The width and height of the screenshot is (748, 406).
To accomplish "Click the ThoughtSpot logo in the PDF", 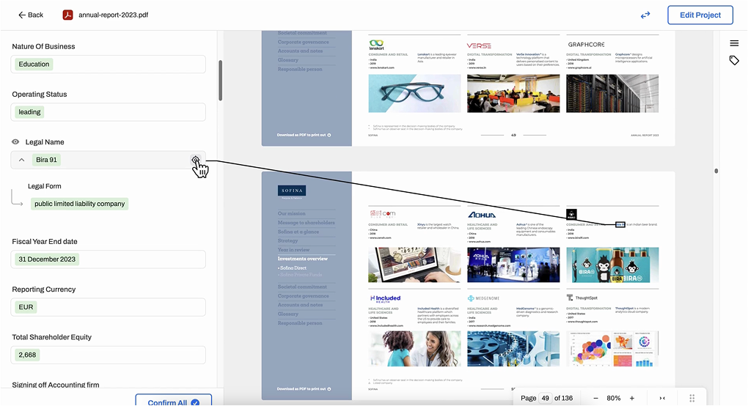I will (x=582, y=298).
